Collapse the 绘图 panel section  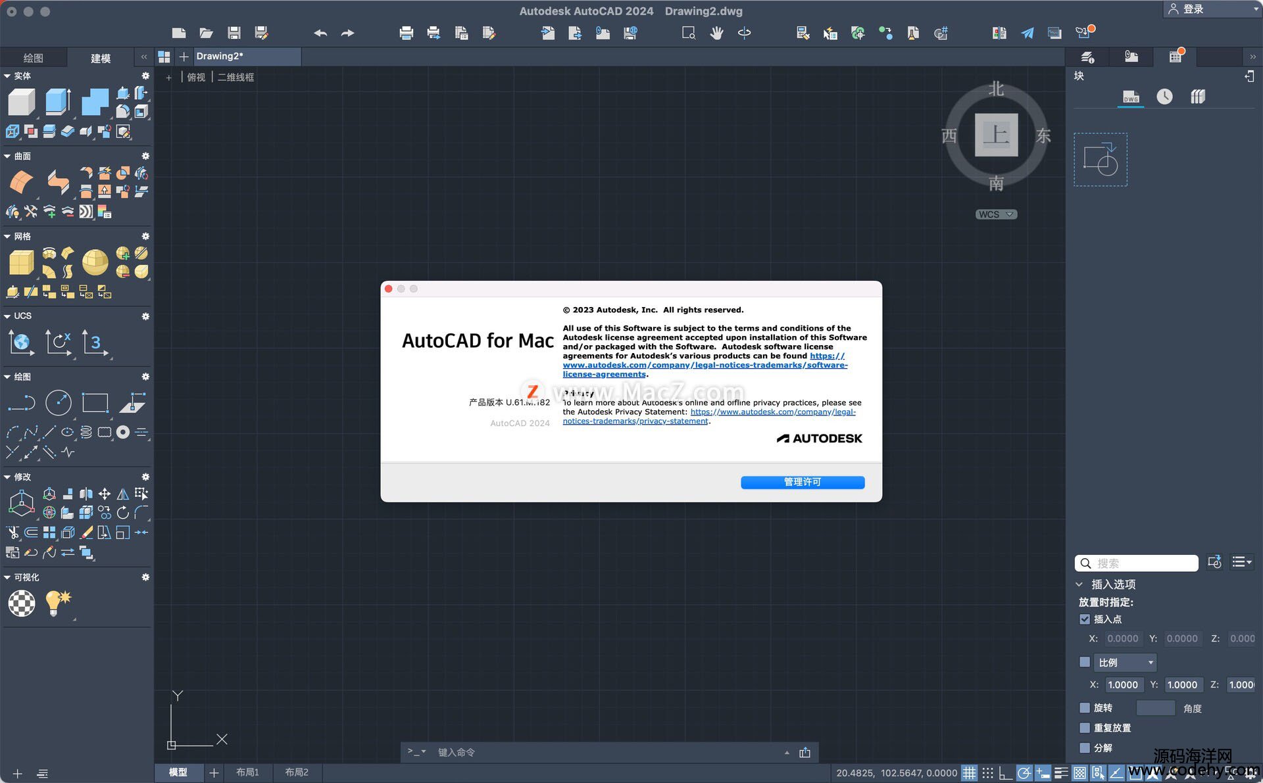click(x=7, y=377)
